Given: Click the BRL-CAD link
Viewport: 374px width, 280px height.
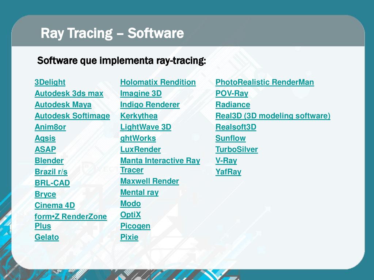Looking at the screenshot, I should pos(52,183).
